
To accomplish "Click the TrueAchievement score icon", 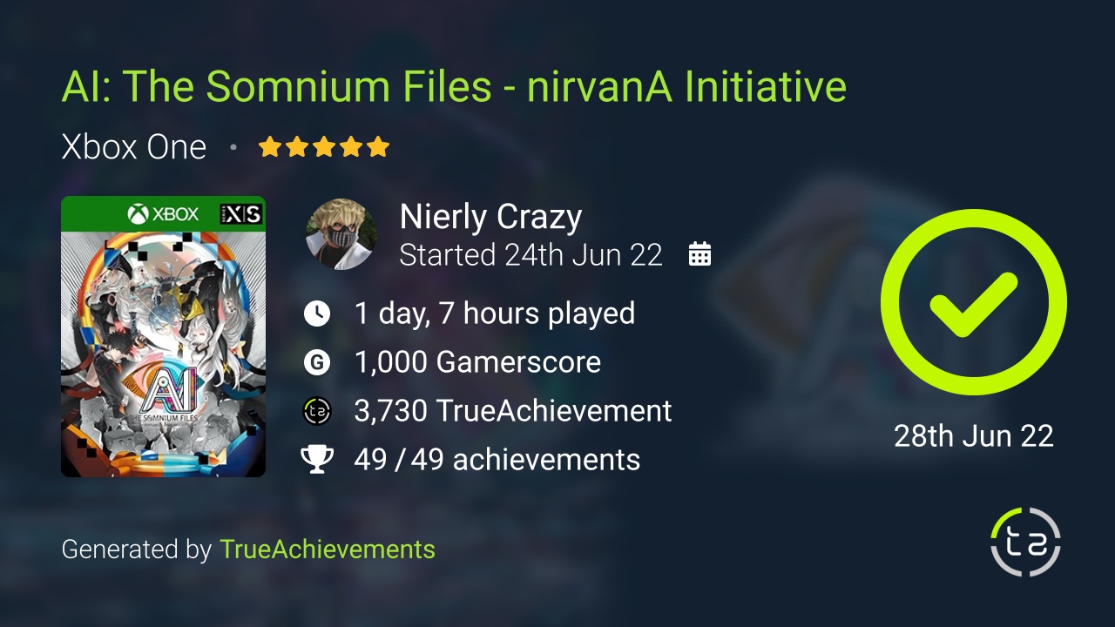I will click(x=317, y=411).
